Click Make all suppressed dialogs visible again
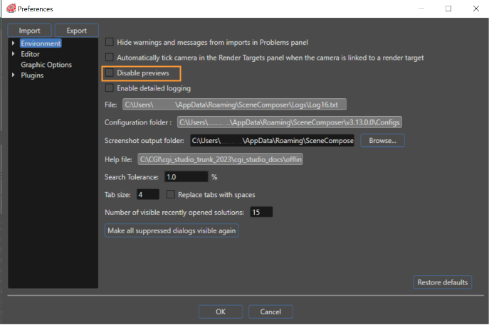Viewport: 489px width, 325px height. click(x=172, y=230)
